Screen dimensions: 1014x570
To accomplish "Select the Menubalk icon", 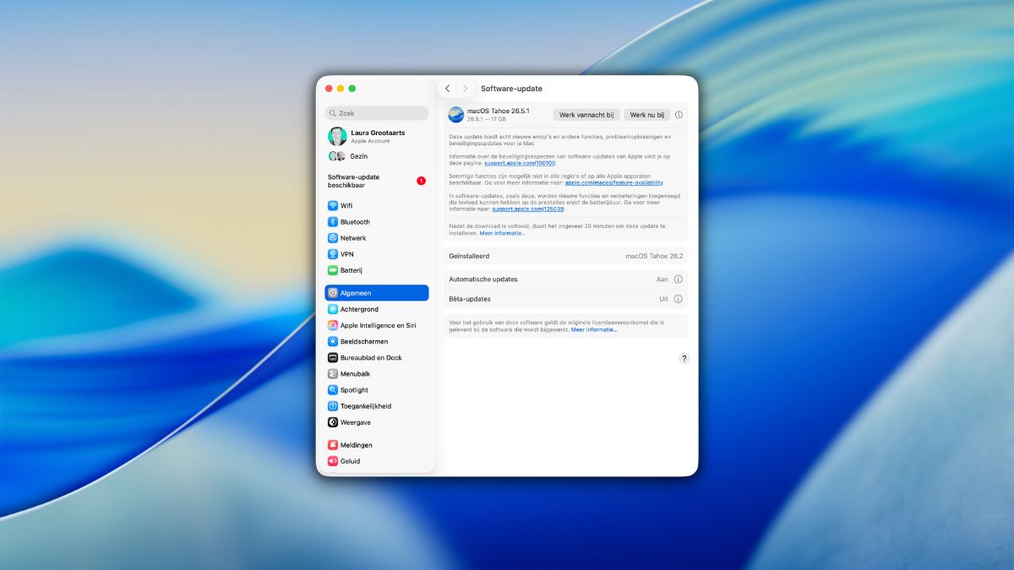I will pyautogui.click(x=333, y=373).
